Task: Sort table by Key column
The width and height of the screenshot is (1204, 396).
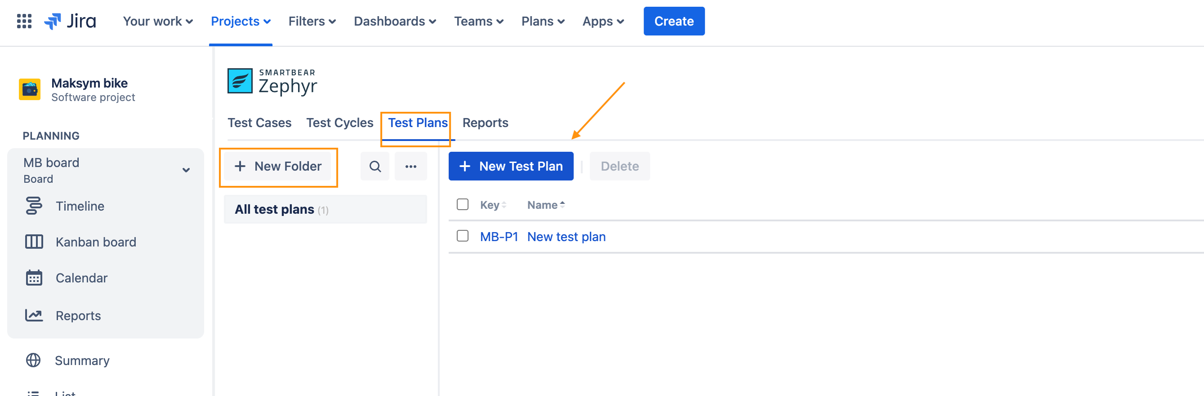Action: pos(493,205)
